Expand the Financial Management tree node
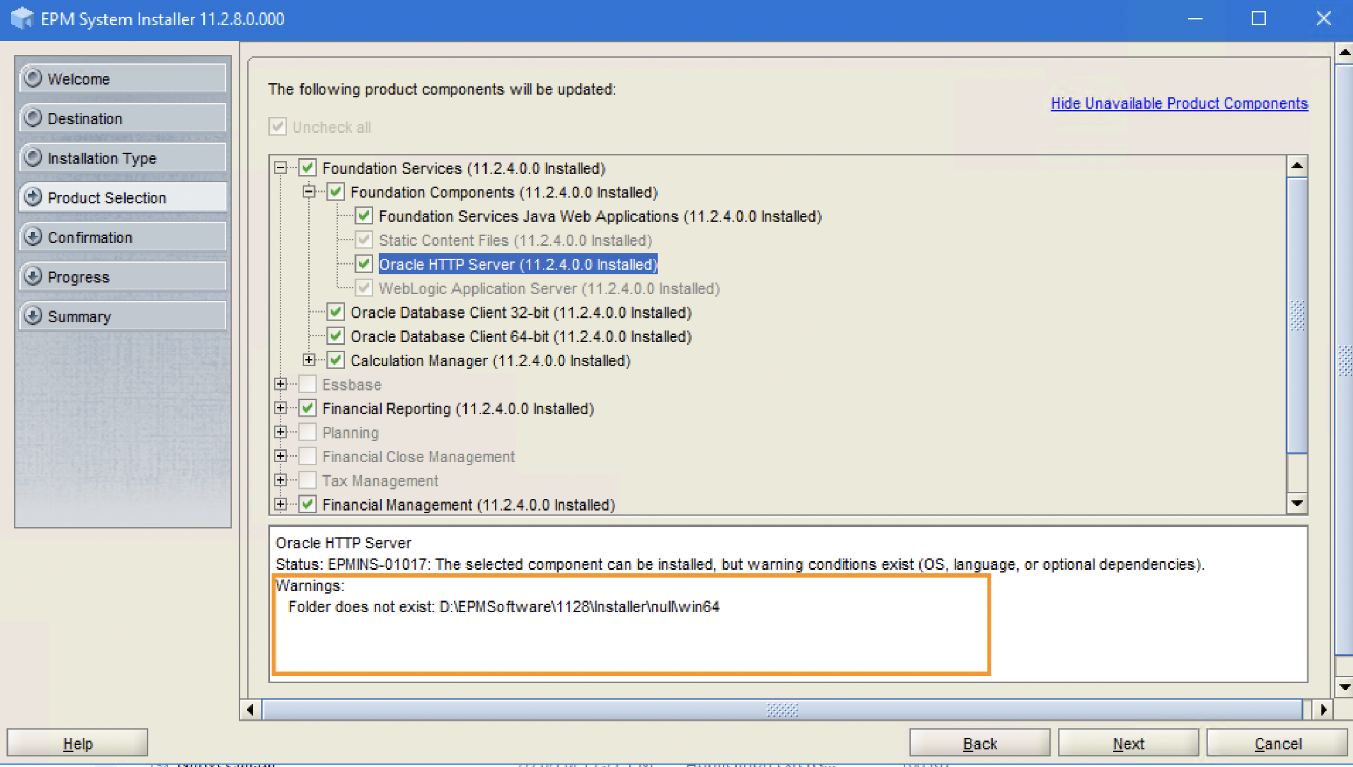This screenshot has height=767, width=1353. 280,504
